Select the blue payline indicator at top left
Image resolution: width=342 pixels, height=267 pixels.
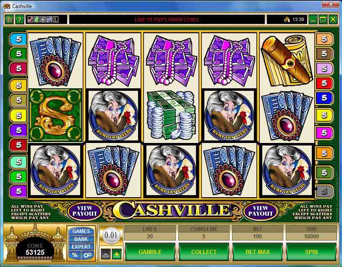(x=18, y=39)
